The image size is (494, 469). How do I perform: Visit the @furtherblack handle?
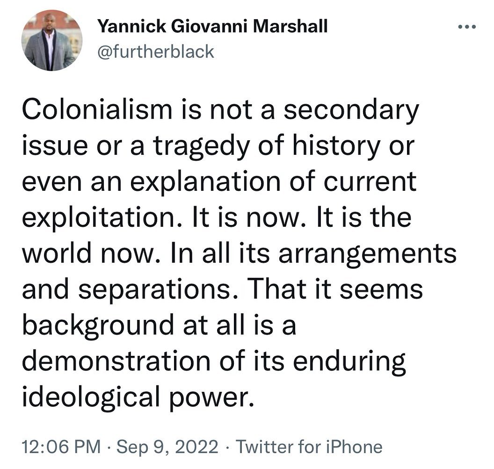(x=155, y=51)
